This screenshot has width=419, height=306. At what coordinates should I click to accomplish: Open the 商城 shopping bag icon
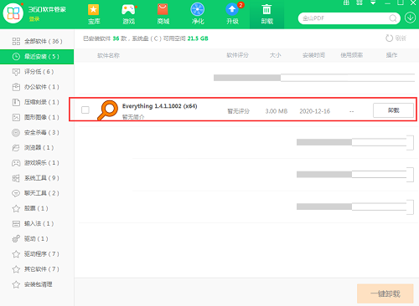click(163, 9)
